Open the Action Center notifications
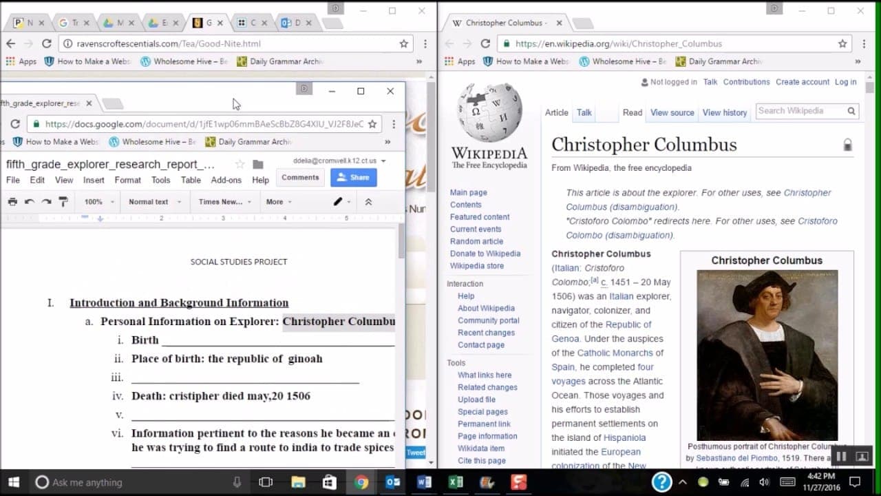The height and width of the screenshot is (496, 881). 854,482
